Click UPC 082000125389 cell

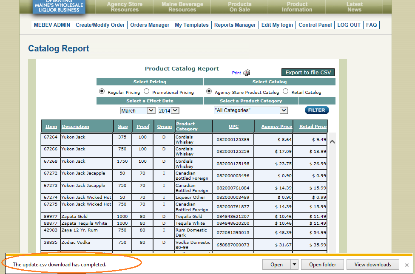click(x=233, y=139)
